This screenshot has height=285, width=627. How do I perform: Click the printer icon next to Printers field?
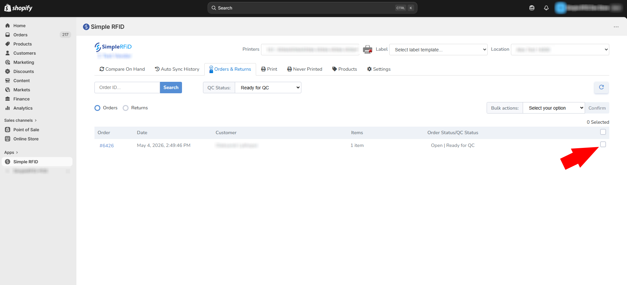click(x=368, y=49)
